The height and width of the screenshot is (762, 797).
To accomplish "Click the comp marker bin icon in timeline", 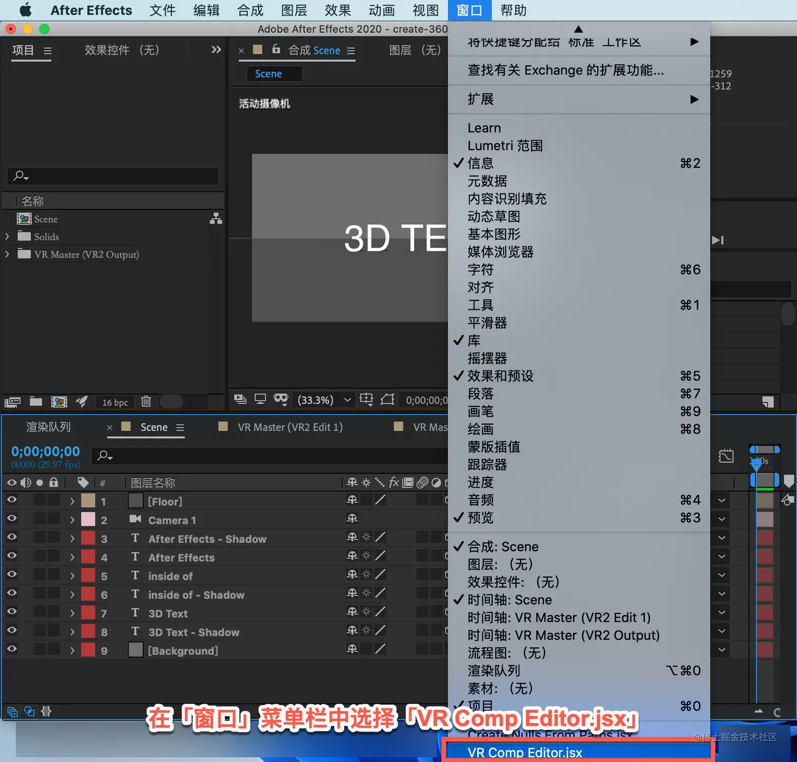I will 789,481.
